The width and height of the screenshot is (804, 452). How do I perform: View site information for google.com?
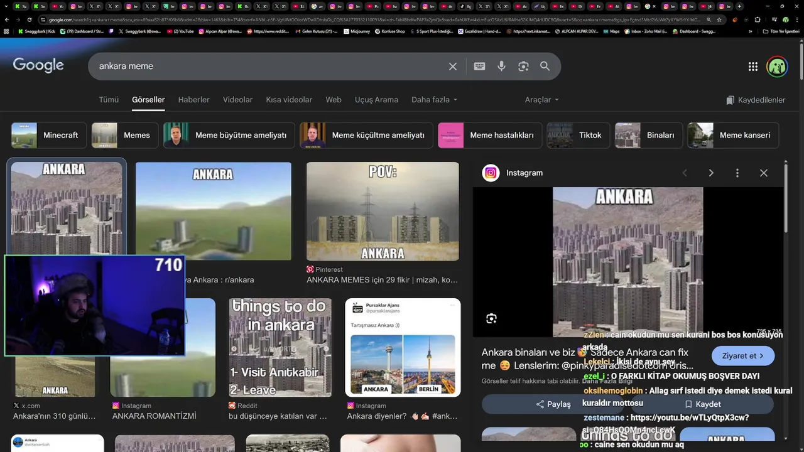(x=44, y=19)
